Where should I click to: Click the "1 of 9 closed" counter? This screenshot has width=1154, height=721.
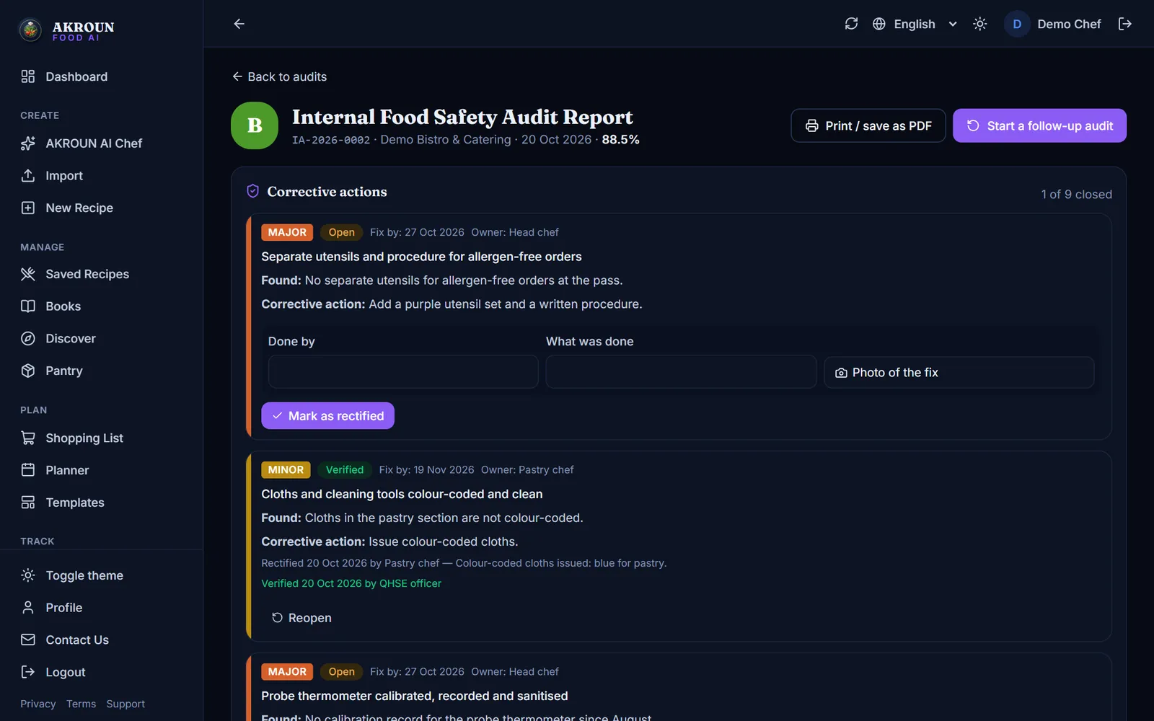click(1076, 194)
